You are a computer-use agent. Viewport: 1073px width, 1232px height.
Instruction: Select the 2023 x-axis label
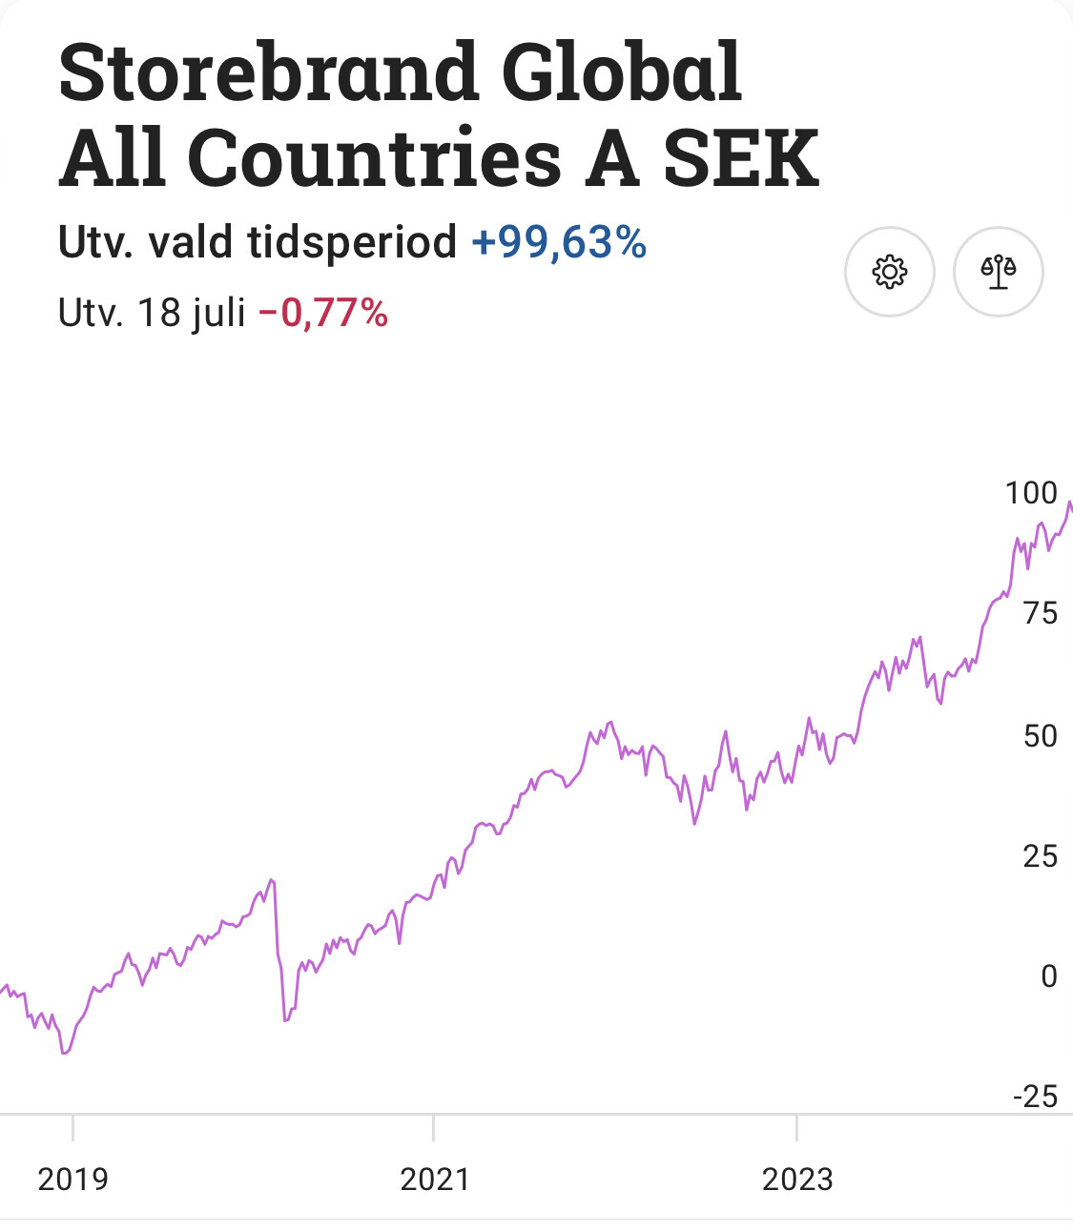point(797,1180)
